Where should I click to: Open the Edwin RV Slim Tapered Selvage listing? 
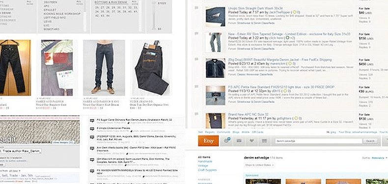tap(289, 34)
